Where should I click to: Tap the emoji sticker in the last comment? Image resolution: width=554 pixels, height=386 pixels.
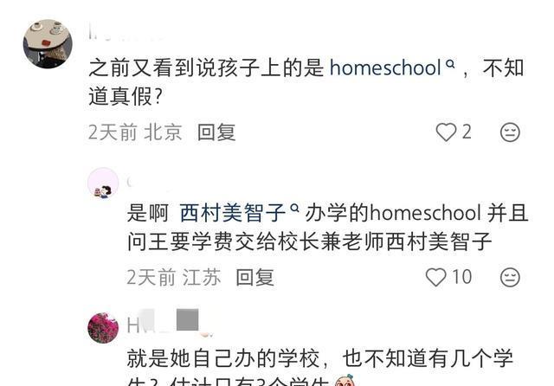click(x=345, y=381)
